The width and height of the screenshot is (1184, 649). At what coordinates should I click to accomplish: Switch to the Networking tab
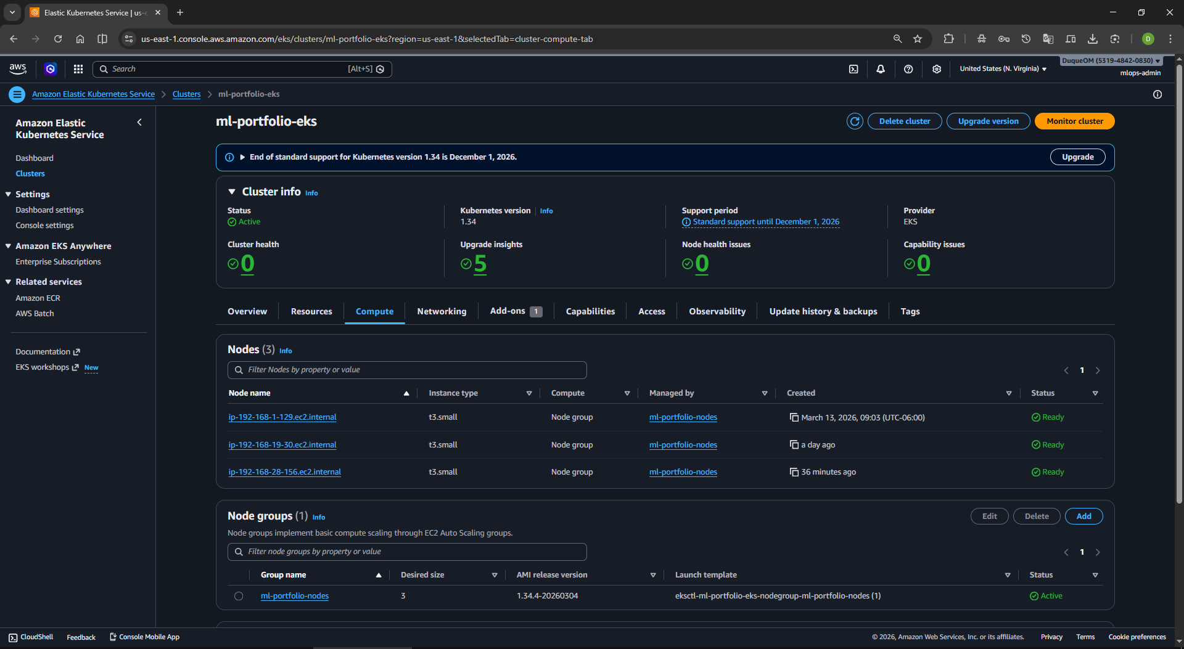[x=442, y=311]
